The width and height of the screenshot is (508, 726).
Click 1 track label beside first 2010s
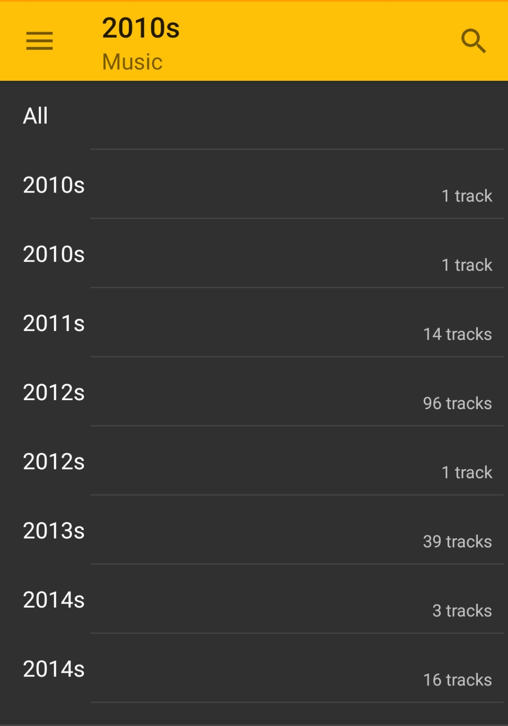[467, 196]
